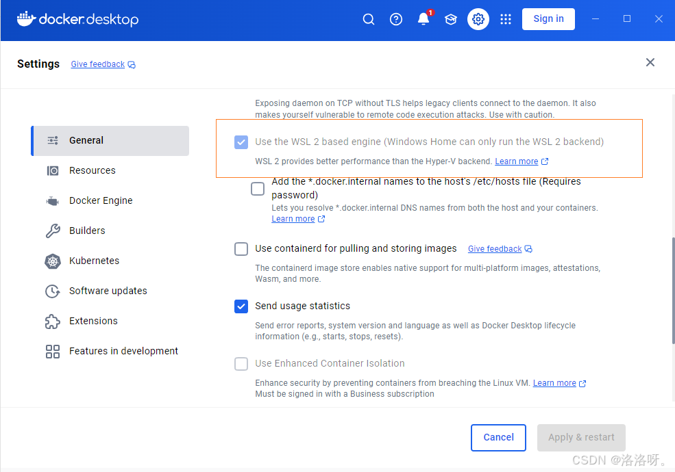Click external link icon after WSL 2 Learn more

pos(545,161)
